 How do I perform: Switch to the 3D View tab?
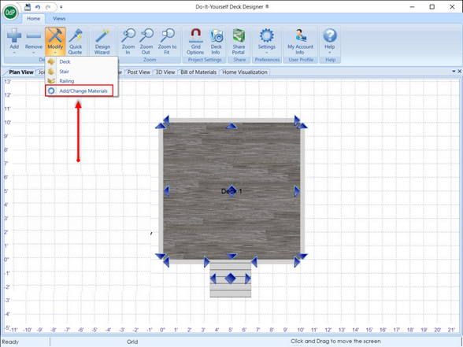click(x=165, y=72)
